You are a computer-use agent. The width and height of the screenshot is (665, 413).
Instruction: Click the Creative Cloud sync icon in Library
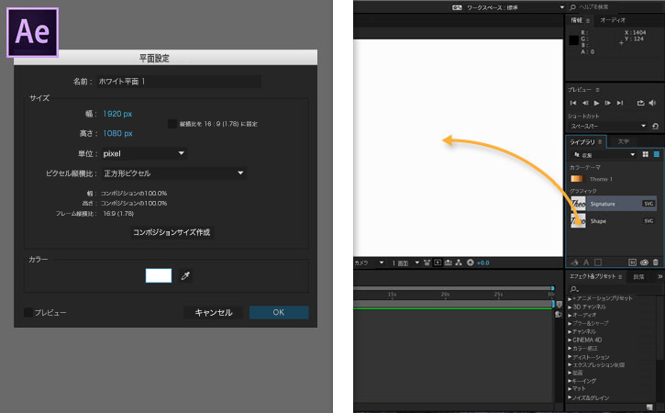644,262
